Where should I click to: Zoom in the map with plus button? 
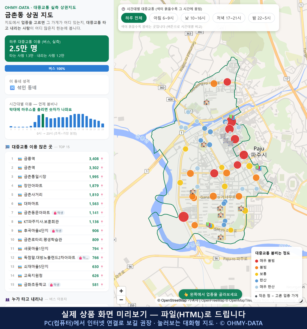point(121,291)
